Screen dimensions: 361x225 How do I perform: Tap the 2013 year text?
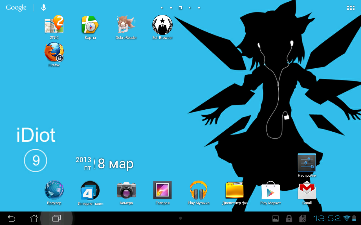pos(83,160)
